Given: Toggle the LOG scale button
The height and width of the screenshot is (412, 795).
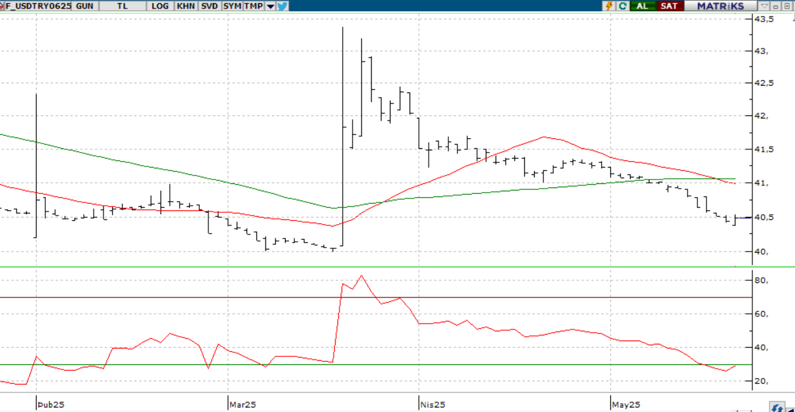Looking at the screenshot, I should tap(160, 6).
